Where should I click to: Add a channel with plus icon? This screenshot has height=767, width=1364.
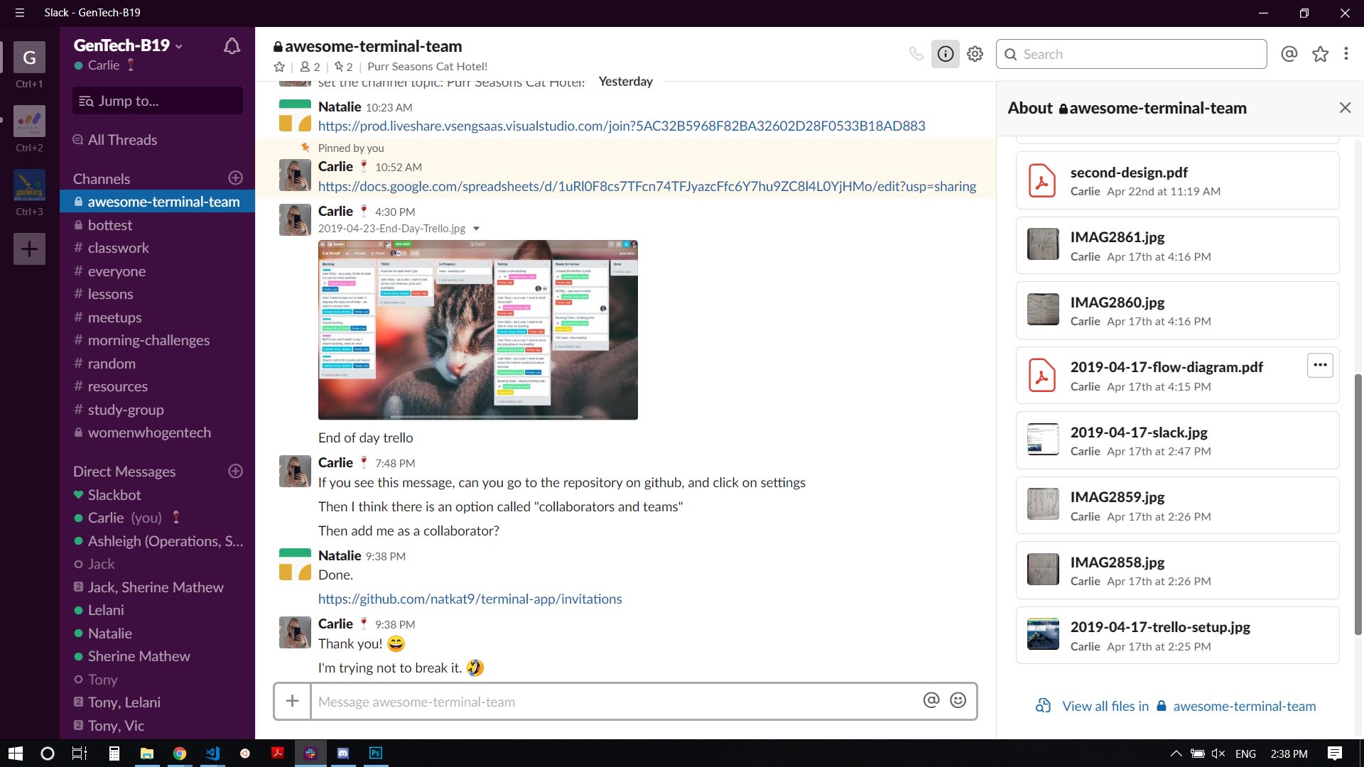[235, 178]
